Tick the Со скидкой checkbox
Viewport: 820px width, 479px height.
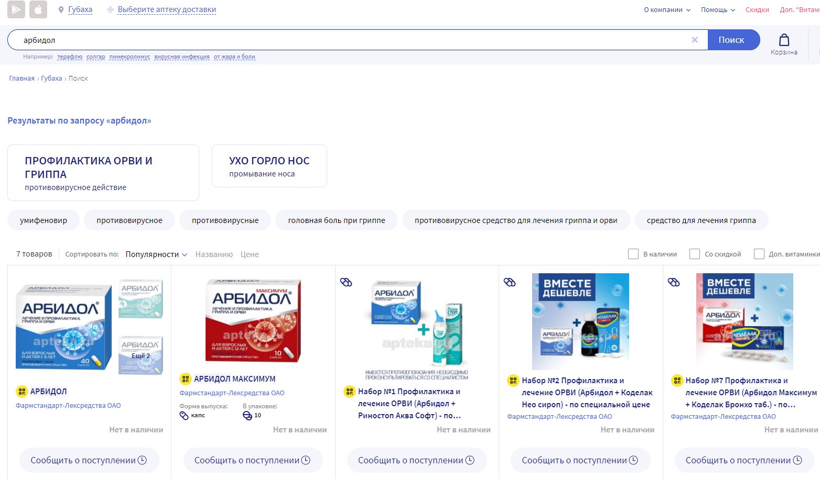coord(695,254)
